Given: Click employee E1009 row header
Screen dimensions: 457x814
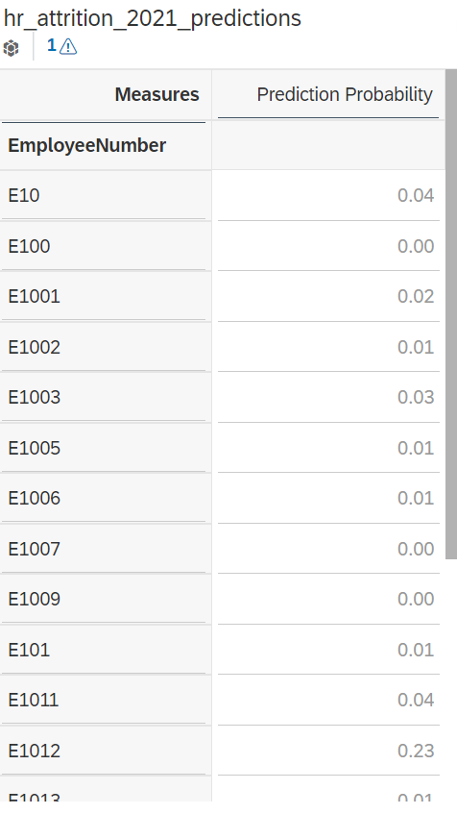Looking at the screenshot, I should tap(106, 599).
